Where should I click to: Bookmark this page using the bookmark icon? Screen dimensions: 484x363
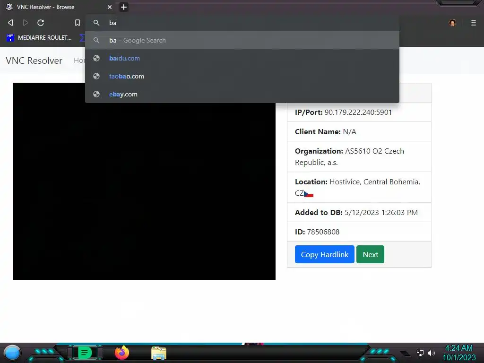(x=77, y=23)
